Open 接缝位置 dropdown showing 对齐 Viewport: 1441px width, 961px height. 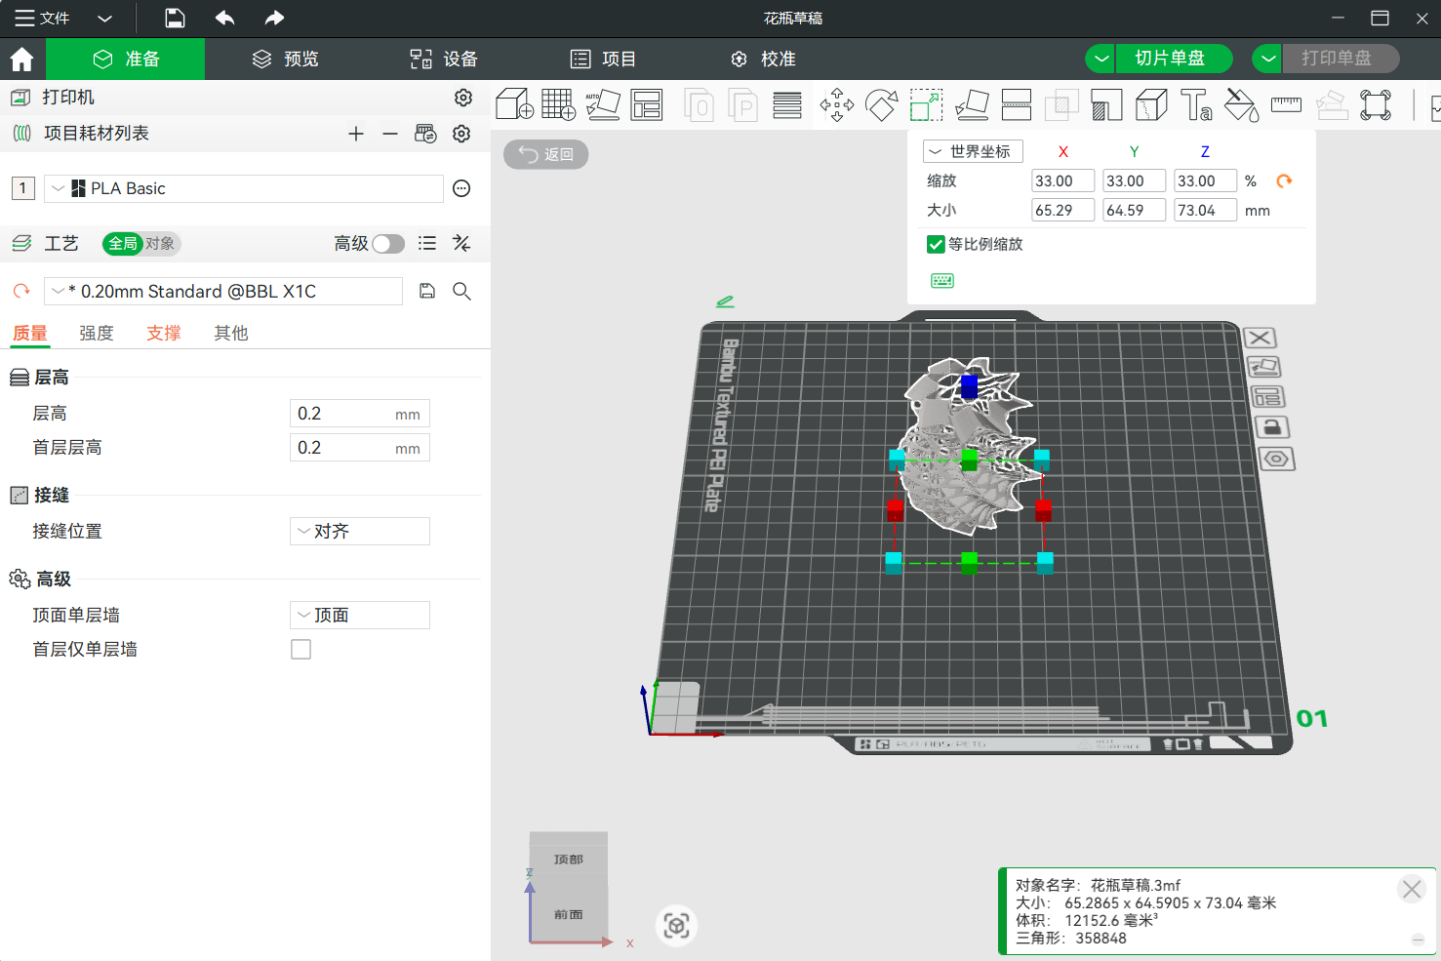point(360,531)
